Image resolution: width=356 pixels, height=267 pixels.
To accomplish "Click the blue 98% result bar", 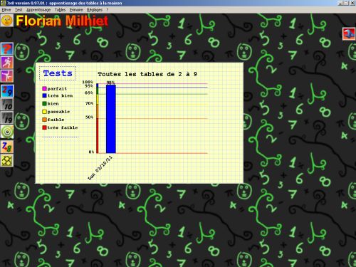I will click(x=111, y=119).
